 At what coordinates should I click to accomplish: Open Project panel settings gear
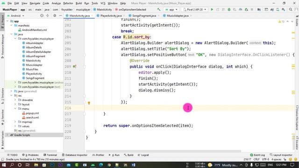point(55,15)
